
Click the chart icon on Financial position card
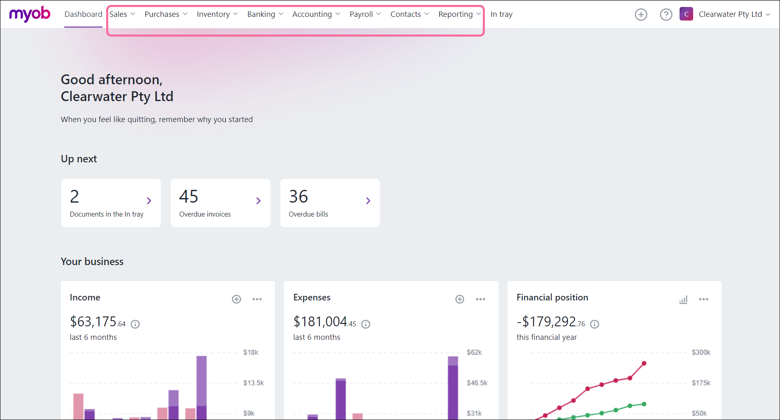click(x=683, y=300)
